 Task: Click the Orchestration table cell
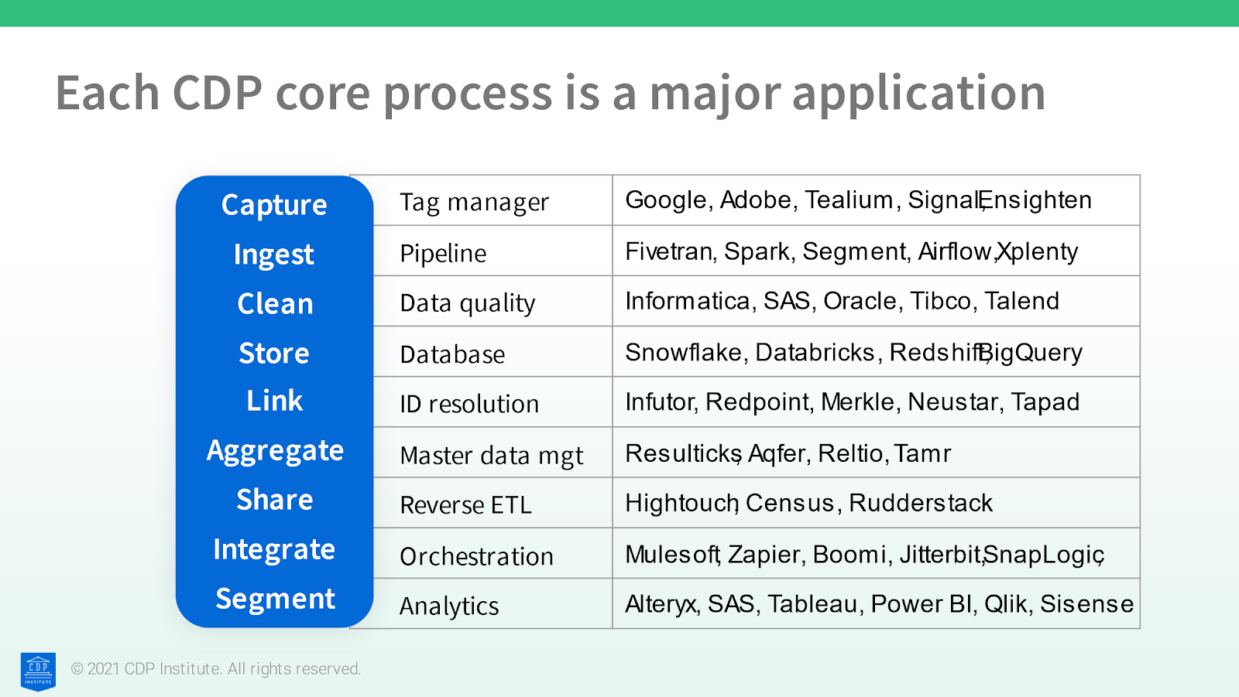476,556
